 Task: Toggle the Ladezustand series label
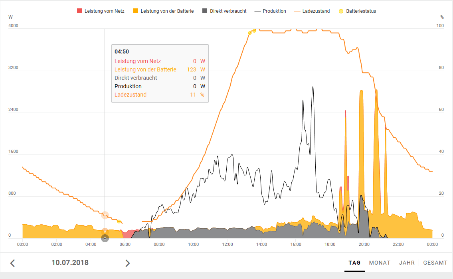tap(316, 11)
